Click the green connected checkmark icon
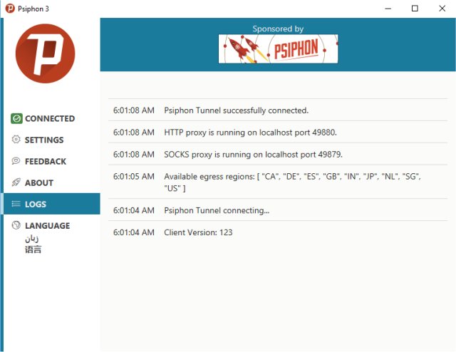This screenshot has height=352, width=456. click(x=16, y=118)
